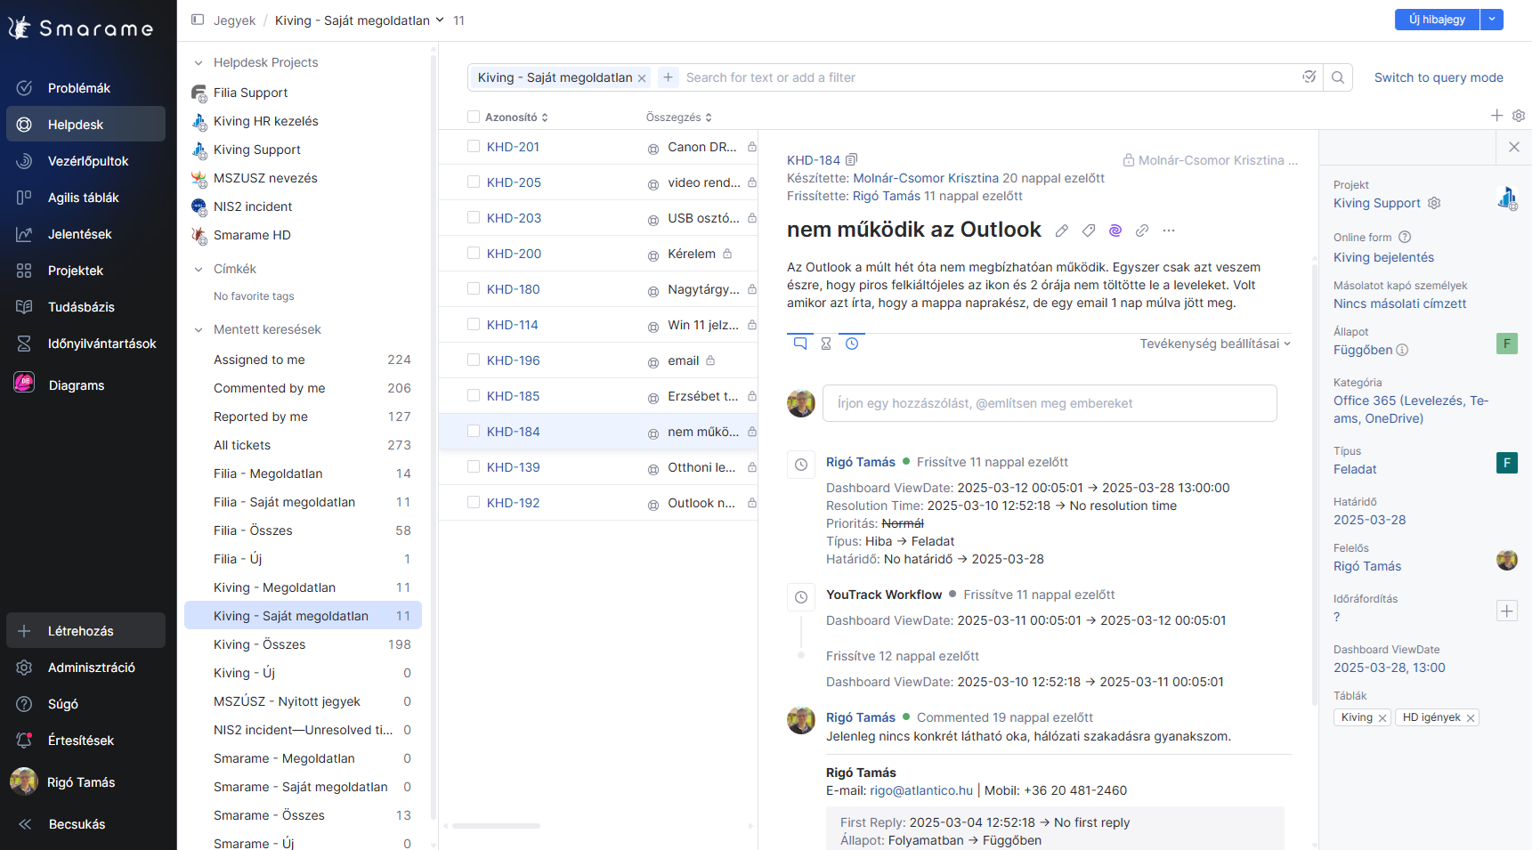Add a column using the plus icon

coord(1496,116)
